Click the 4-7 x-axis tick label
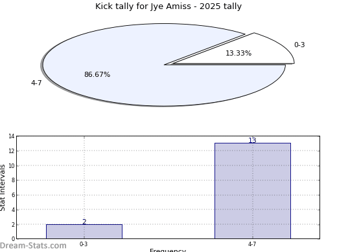337x252 pixels. [x=252, y=244]
